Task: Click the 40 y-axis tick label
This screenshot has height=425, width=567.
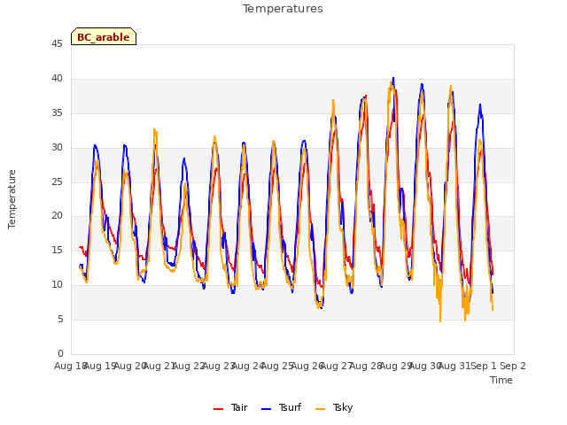Action: coord(57,79)
